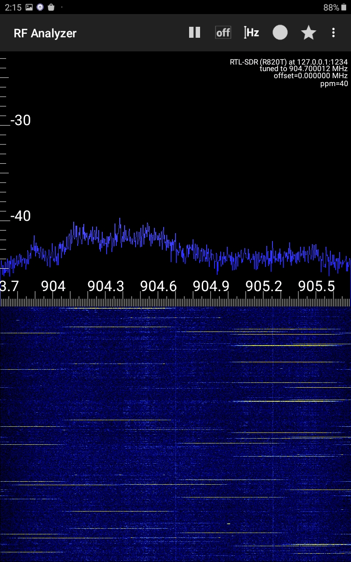Tap the 904.3 frequency label
The width and height of the screenshot is (351, 562).
tap(106, 286)
